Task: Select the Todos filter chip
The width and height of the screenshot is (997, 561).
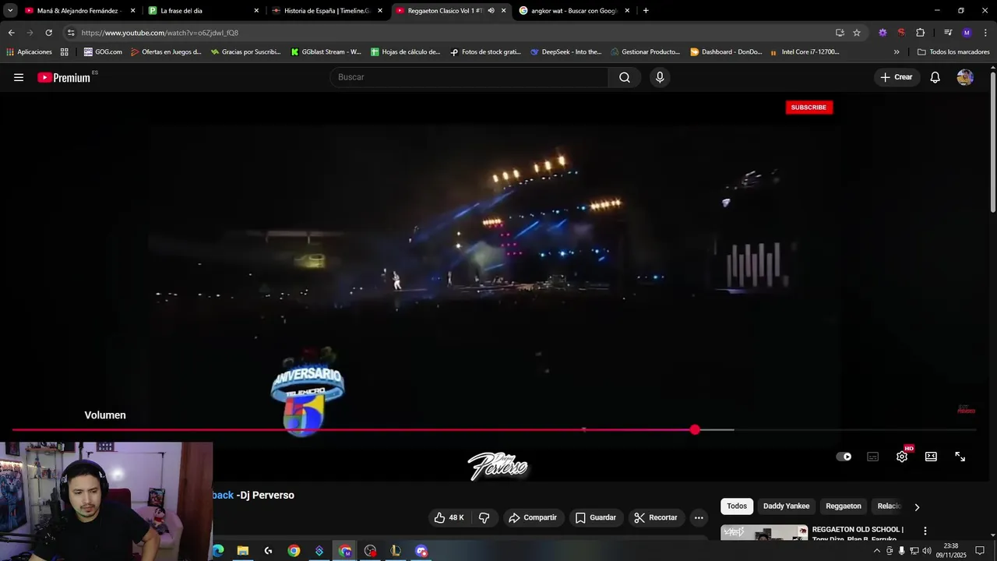Action: (x=737, y=506)
